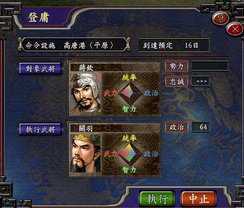Image resolution: width=244 pixels, height=208 pixels.
Task: Click the 政治 label beside 64
Action: (177, 127)
